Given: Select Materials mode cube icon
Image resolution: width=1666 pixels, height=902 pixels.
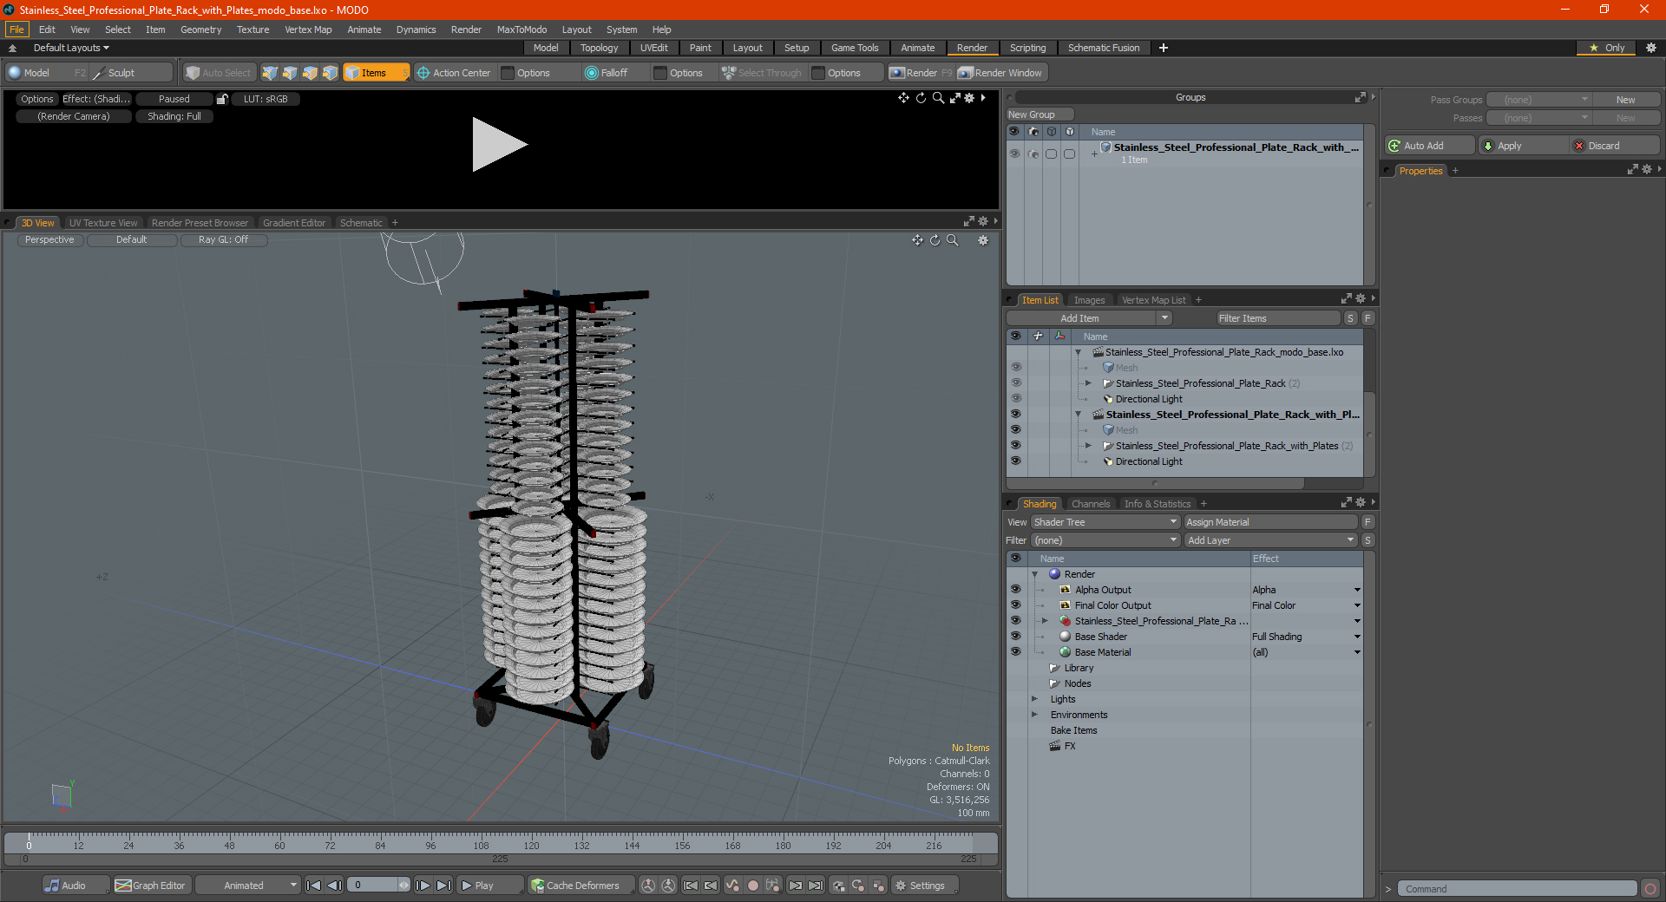Looking at the screenshot, I should 330,73.
